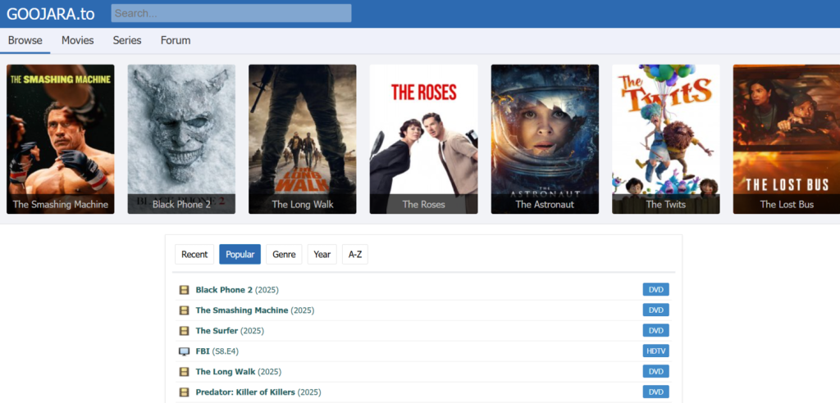Image resolution: width=840 pixels, height=403 pixels.
Task: Open The Smashing Machine poster
Action: click(61, 139)
